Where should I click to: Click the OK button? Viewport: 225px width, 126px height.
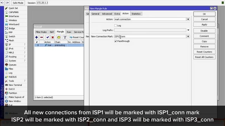tap(204, 14)
